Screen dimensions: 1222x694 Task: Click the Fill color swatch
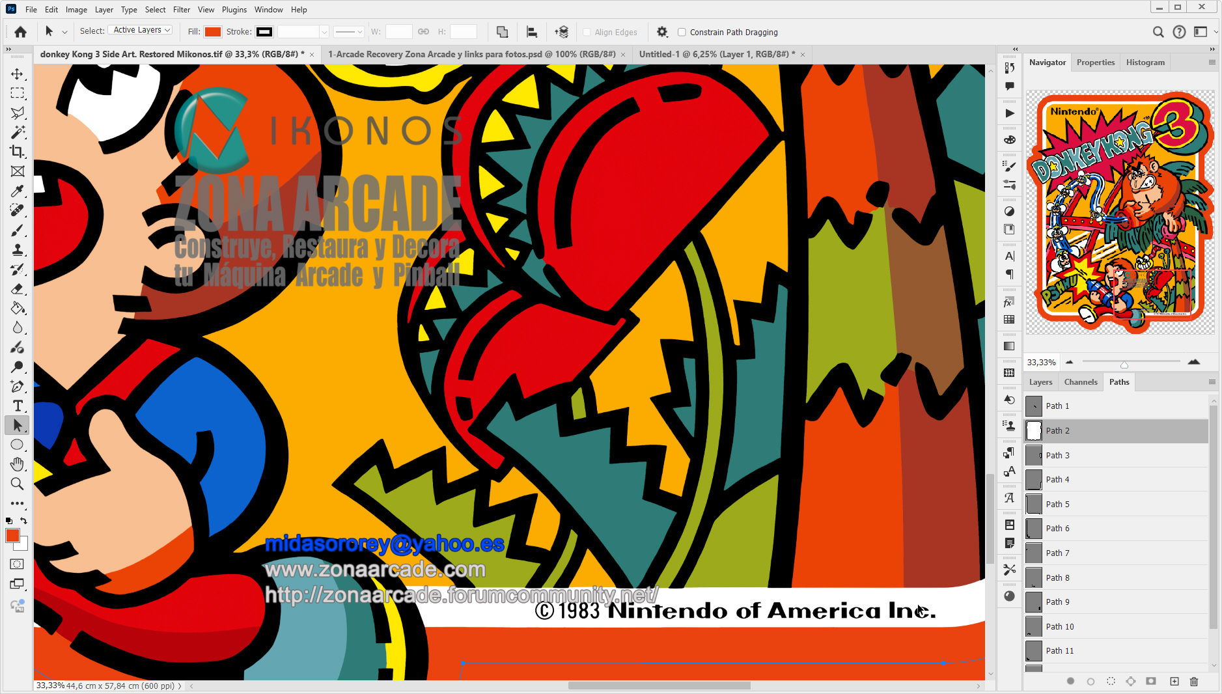click(213, 32)
